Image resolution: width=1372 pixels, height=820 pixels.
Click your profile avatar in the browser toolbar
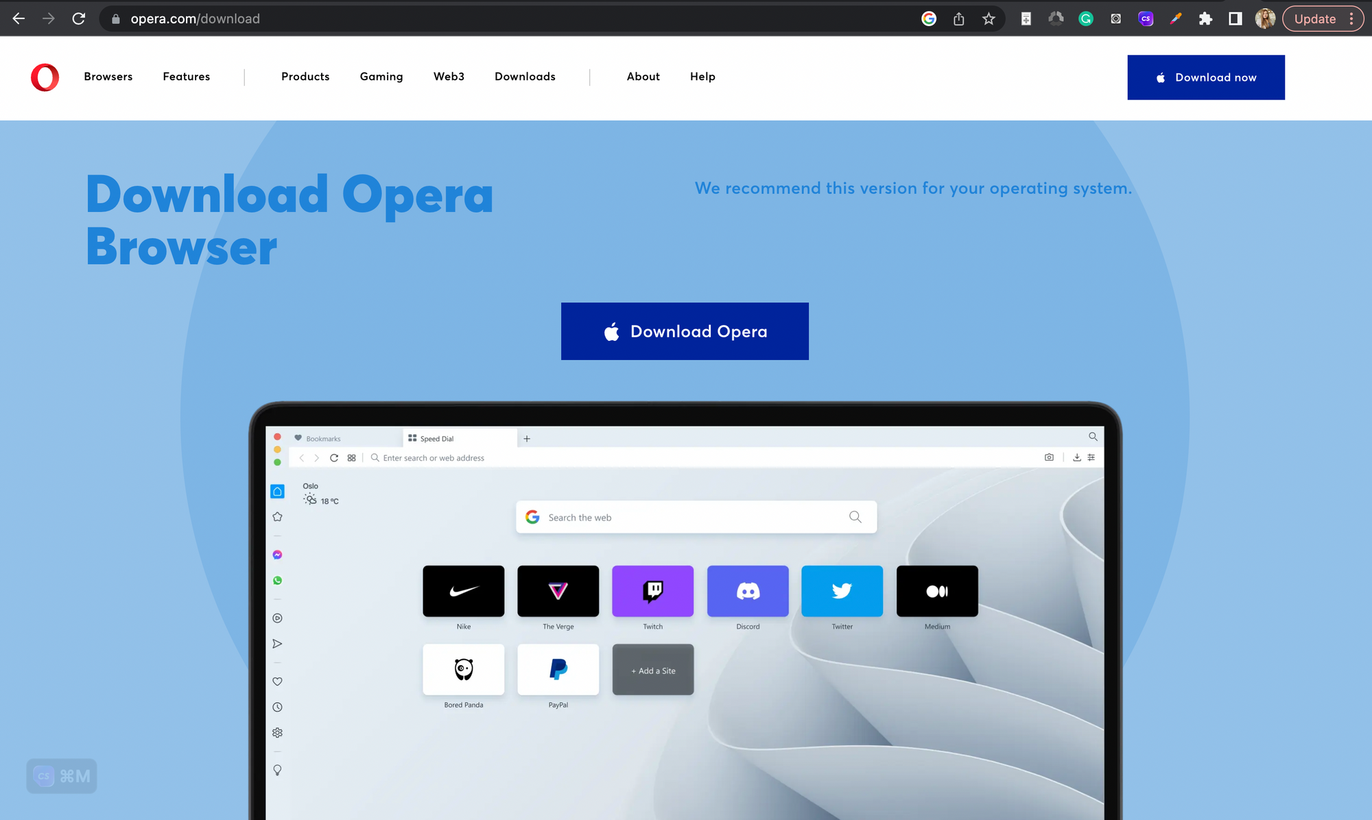click(1265, 19)
